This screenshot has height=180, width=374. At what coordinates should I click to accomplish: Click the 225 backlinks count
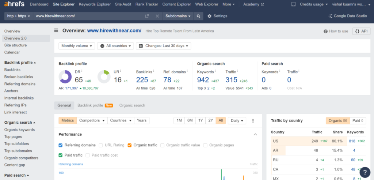[142, 80]
